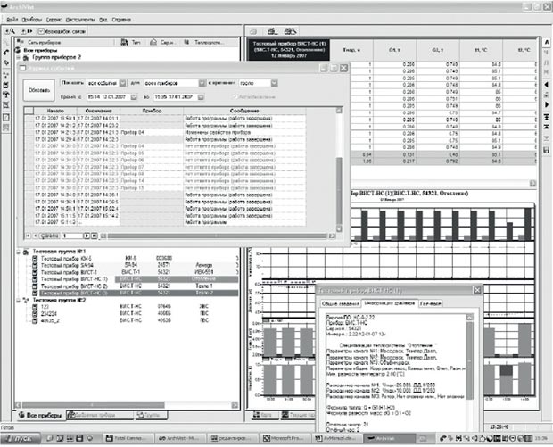This screenshot has width=553, height=447.
Task: Click the data table header cell with 12 Январь 2007
Action: (x=288, y=50)
